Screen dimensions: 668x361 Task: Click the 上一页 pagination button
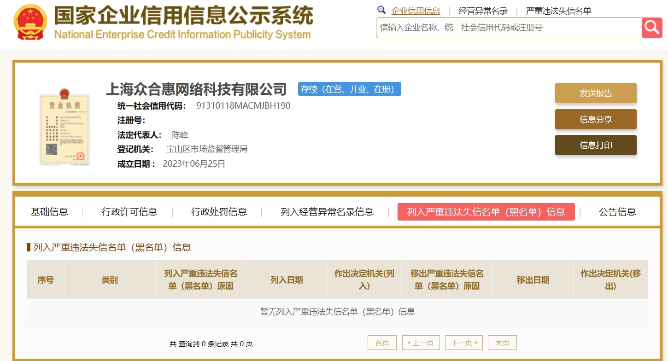pyautogui.click(x=421, y=343)
